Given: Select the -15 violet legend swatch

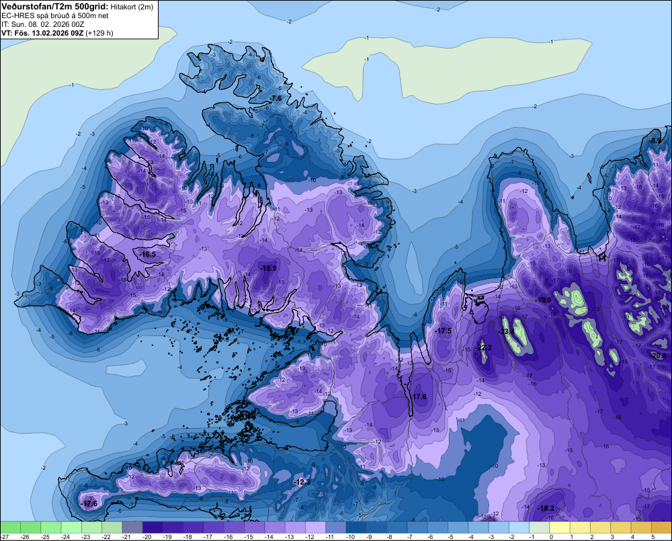Looking at the screenshot, I should coord(254,528).
